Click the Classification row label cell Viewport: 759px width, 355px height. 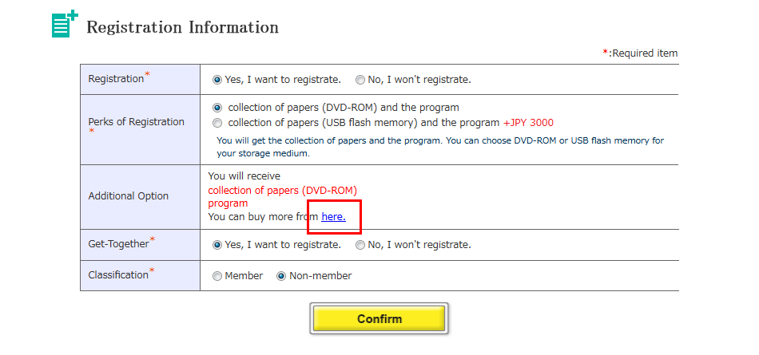[x=140, y=276]
